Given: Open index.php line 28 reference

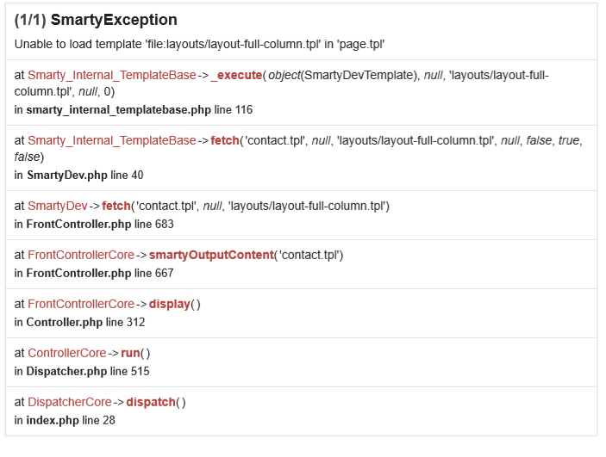Looking at the screenshot, I should click(70, 420).
